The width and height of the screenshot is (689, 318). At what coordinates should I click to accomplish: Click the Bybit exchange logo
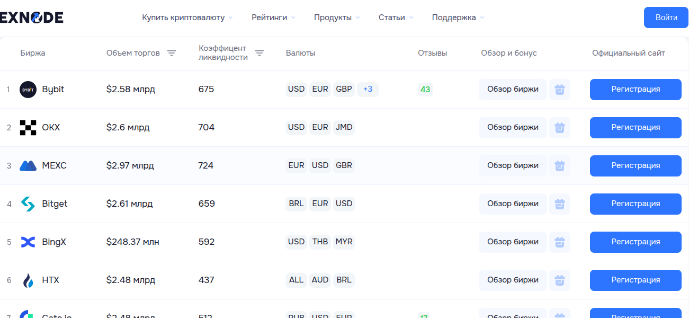click(28, 90)
